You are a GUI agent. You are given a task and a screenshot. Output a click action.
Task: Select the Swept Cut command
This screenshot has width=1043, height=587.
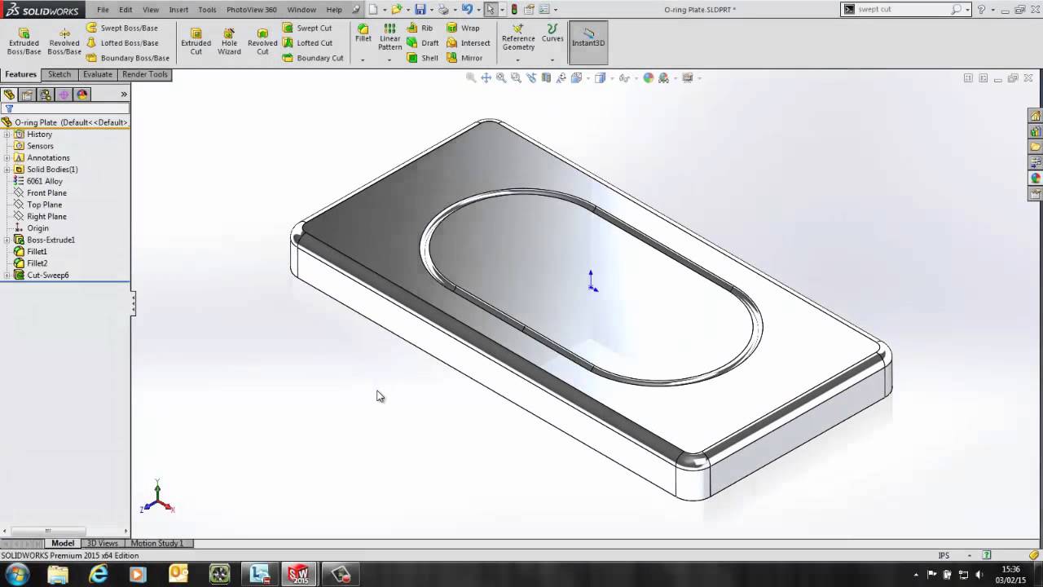click(x=307, y=28)
